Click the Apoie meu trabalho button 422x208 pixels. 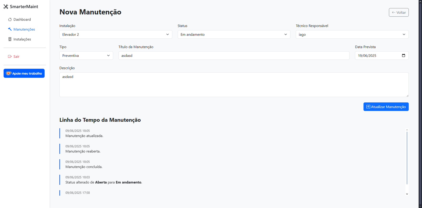(24, 73)
